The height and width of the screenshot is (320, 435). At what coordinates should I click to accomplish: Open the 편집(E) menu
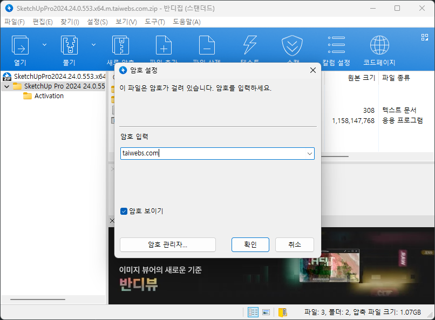(43, 22)
